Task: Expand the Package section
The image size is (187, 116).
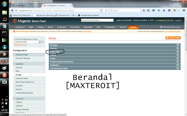Action: tap(115, 45)
